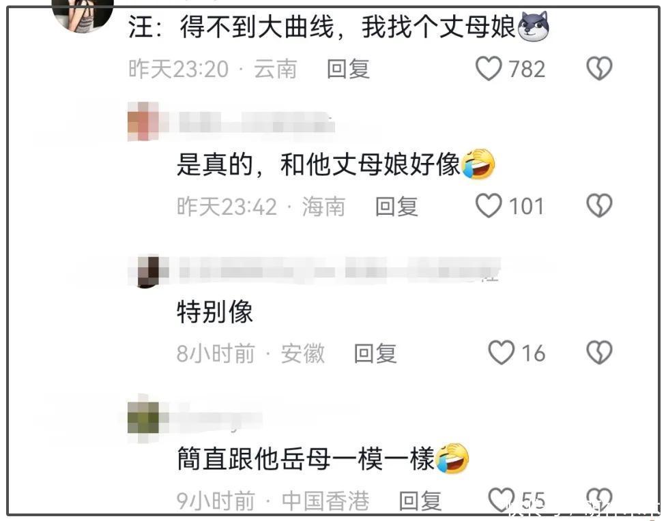The width and height of the screenshot is (666, 521).
Task: Like the comment with 782 likes
Action: pos(489,69)
